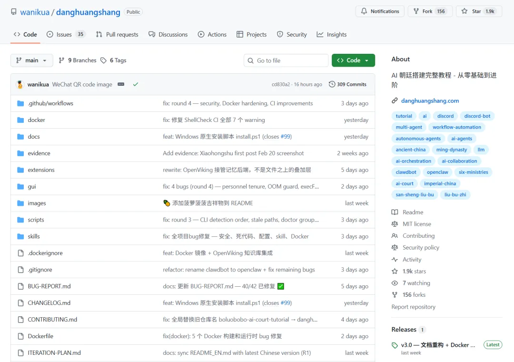514x362 pixels.
Task: Open the main branch dropdown
Action: pos(31,60)
